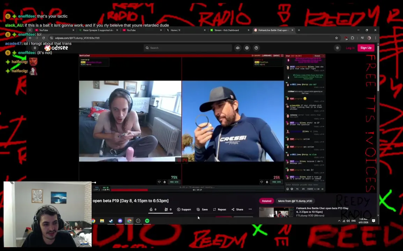Viewport: 403px width, 251px height.
Task: Open Chrome media controls icon
Action: pos(362,38)
